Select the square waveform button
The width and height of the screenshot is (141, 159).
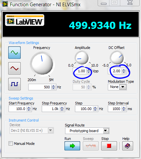(14, 84)
